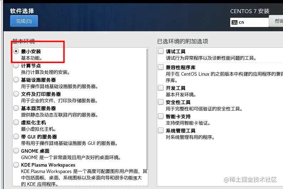
Task: Click the keyboard icon beside cn
Action: pyautogui.click(x=235, y=22)
